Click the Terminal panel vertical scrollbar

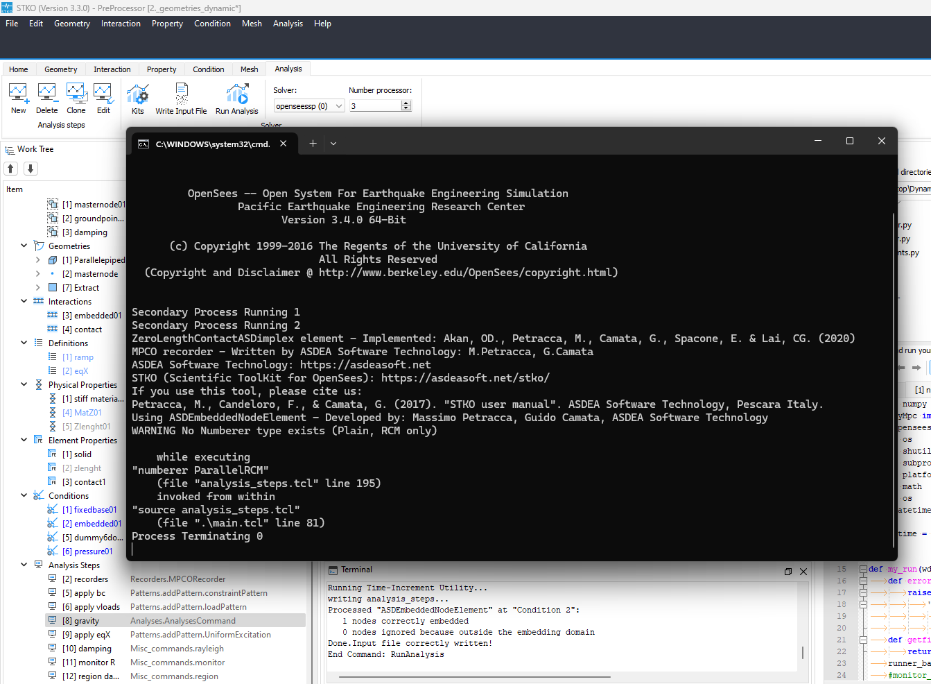tap(803, 653)
